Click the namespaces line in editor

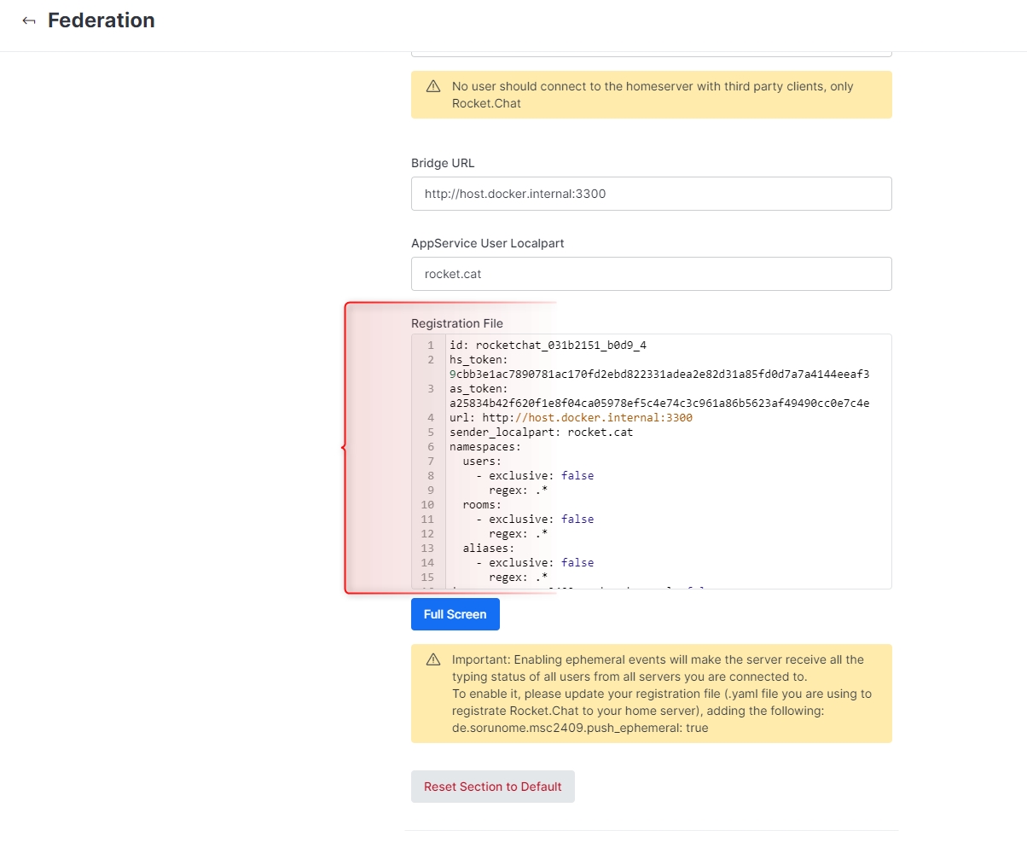pyautogui.click(x=484, y=447)
